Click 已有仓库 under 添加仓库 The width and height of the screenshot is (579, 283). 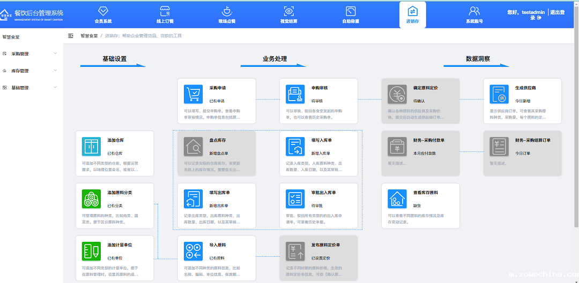115,154
